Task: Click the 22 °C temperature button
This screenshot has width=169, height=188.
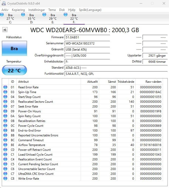Action: [x=14, y=70]
